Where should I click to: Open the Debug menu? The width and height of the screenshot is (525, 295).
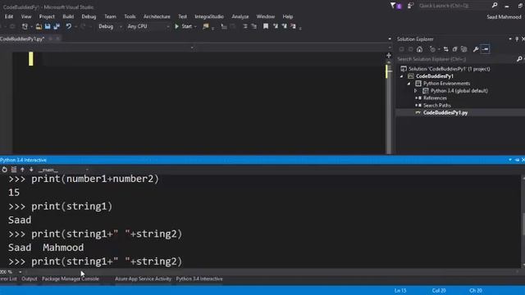pos(89,16)
